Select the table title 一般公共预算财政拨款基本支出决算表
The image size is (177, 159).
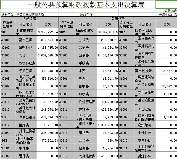coord(86,5)
